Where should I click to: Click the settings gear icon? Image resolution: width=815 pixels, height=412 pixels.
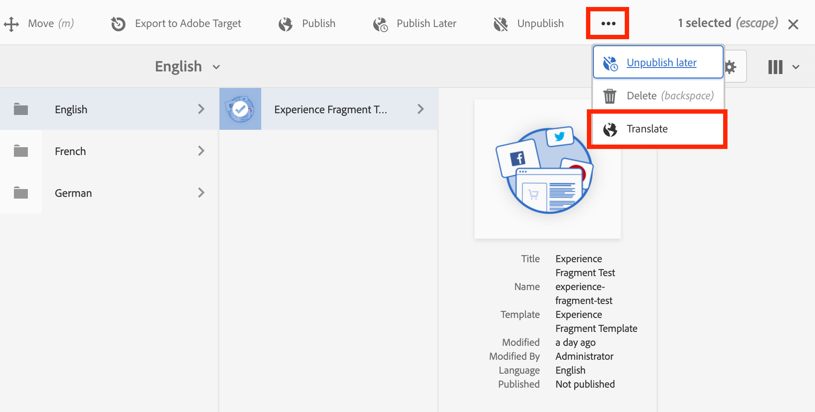(x=731, y=66)
